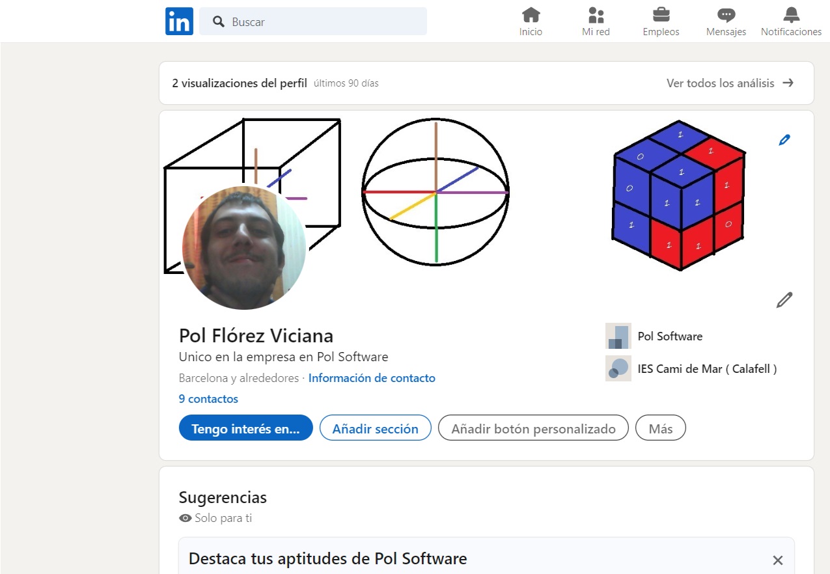Click the Inicio home icon
Viewport: 830px width, 574px height.
531,14
